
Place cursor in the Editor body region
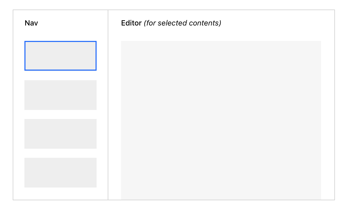pyautogui.click(x=221, y=120)
